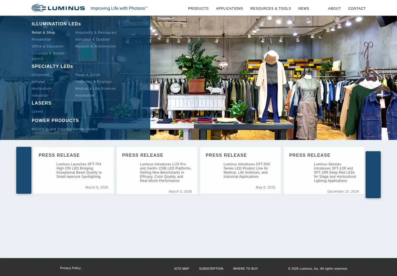Open Infrared specialty LEDs link

[38, 82]
